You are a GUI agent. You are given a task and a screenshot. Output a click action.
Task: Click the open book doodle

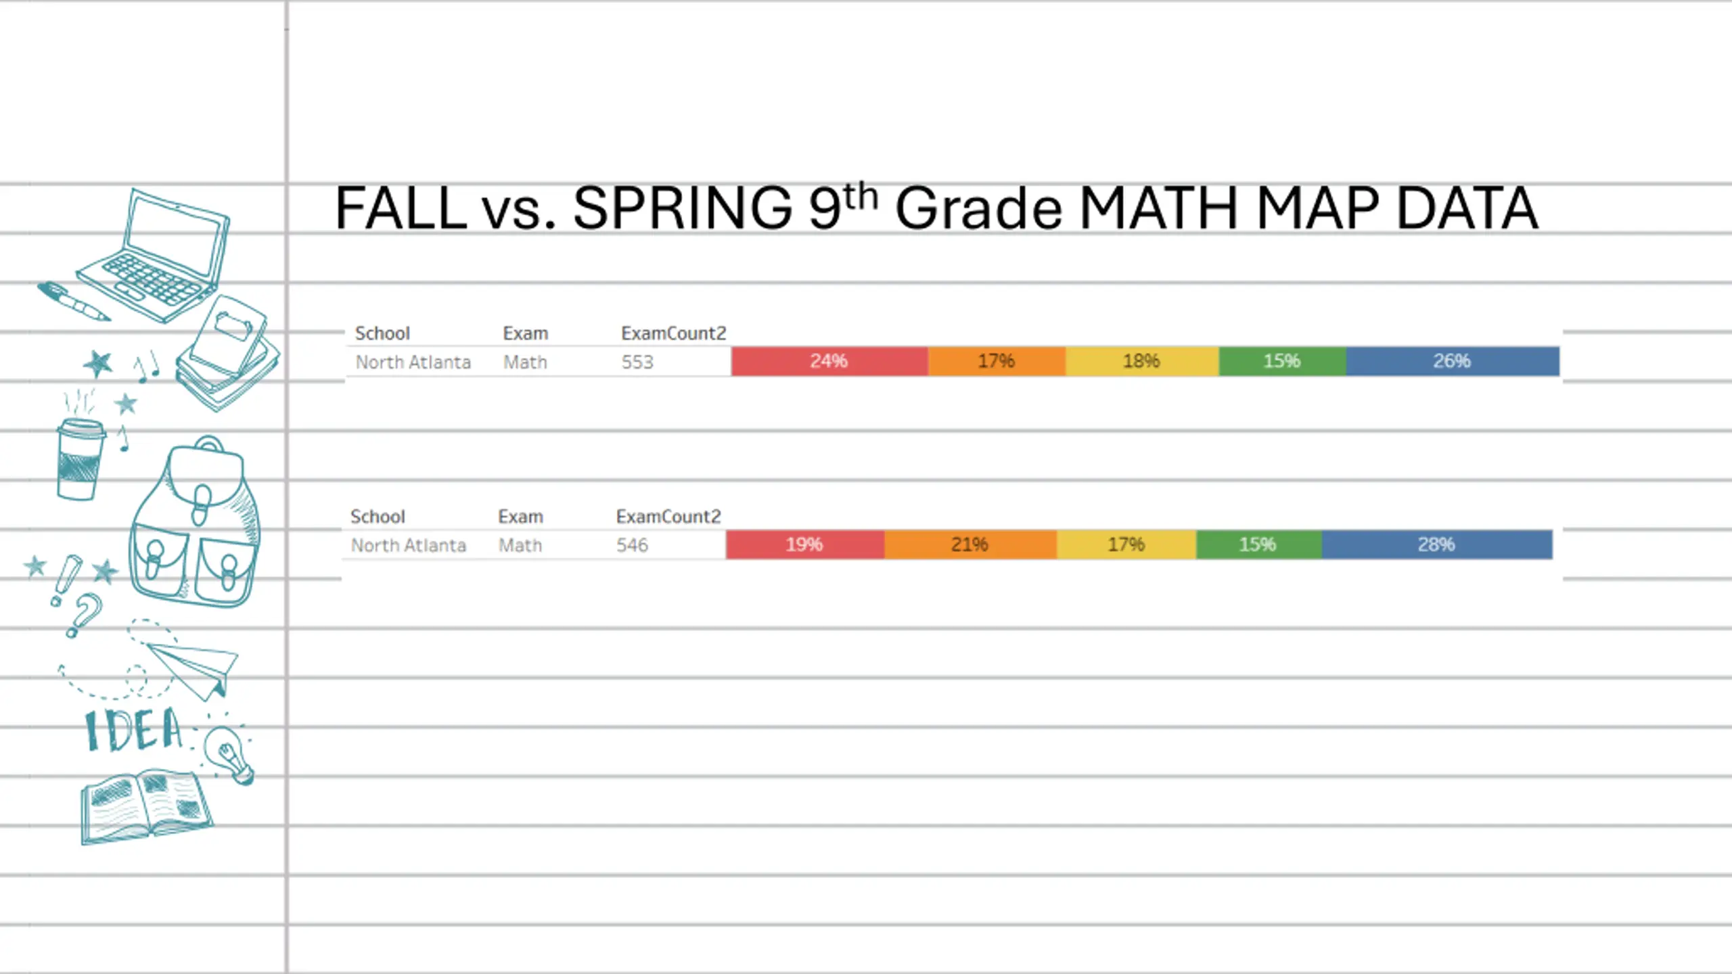146,806
